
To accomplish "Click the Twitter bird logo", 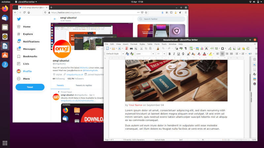I will click(19, 19).
